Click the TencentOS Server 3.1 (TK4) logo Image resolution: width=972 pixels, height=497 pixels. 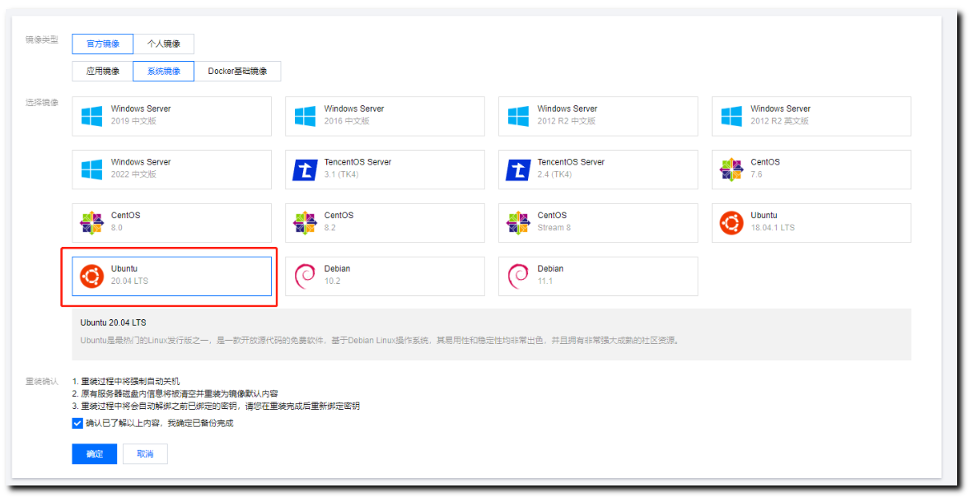tap(305, 170)
